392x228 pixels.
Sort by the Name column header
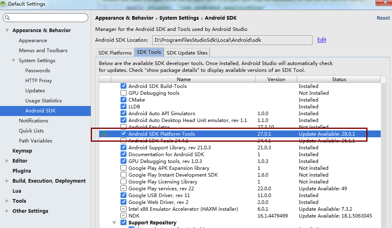point(184,79)
